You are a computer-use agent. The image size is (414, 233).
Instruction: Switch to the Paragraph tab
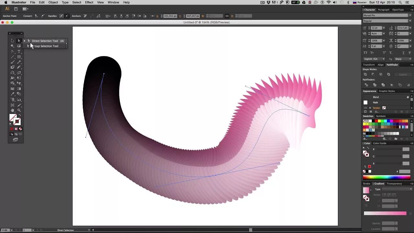[383, 10]
